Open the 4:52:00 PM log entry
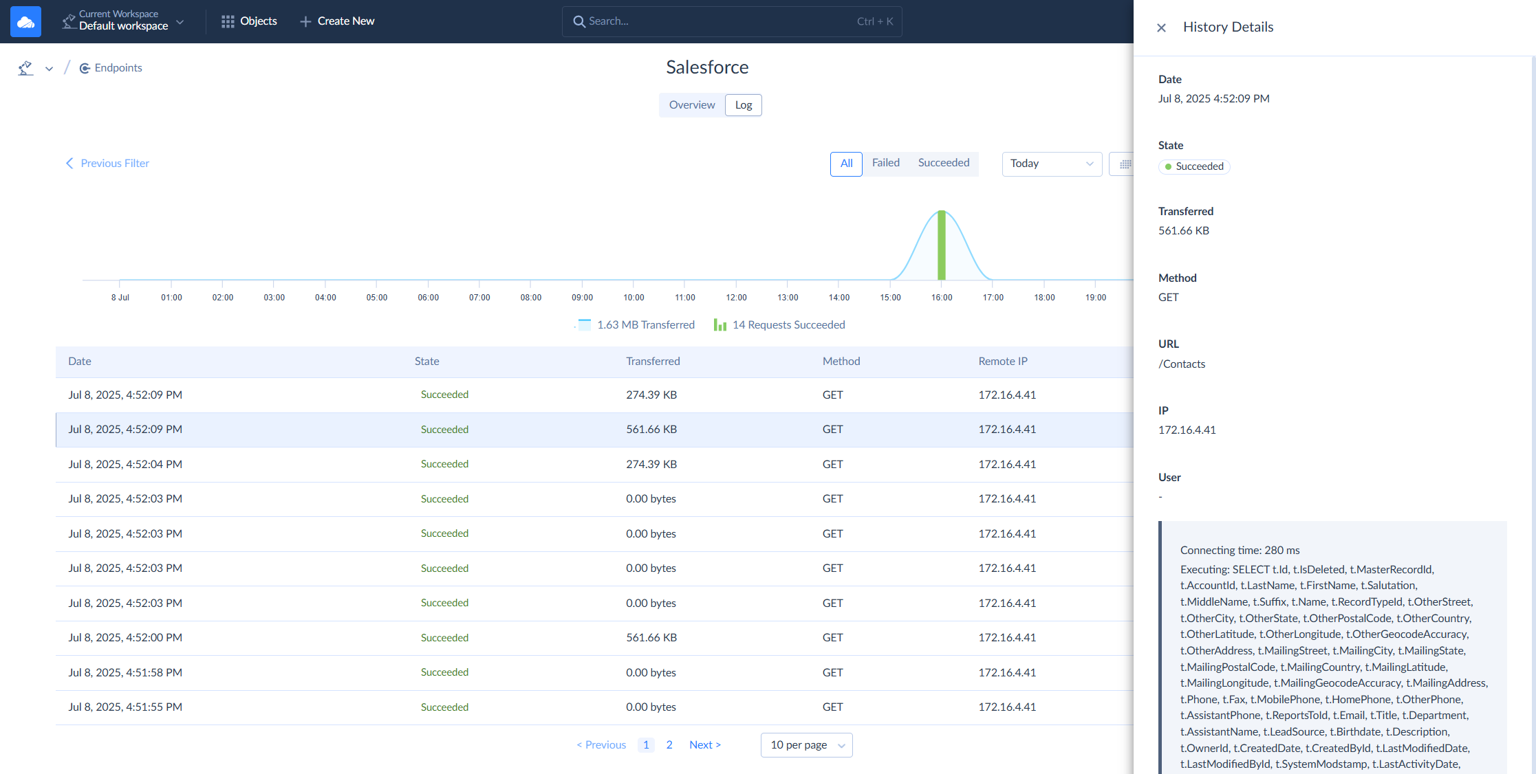This screenshot has width=1536, height=774. point(594,638)
